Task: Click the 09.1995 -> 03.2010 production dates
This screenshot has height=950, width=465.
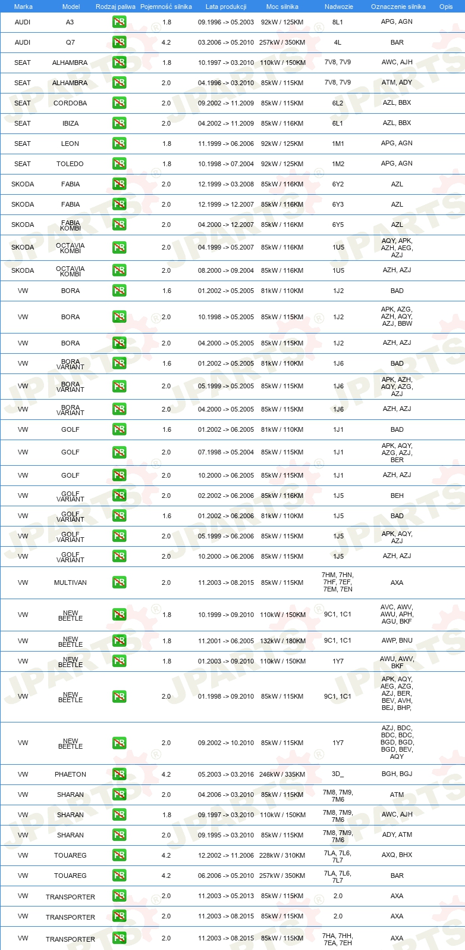Action: 226,835
